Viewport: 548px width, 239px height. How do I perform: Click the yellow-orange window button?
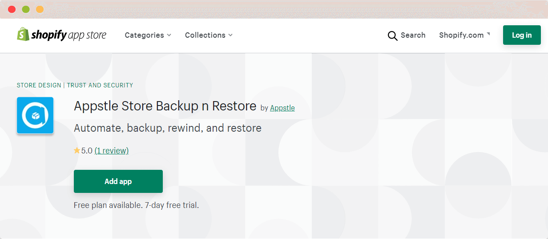click(40, 9)
